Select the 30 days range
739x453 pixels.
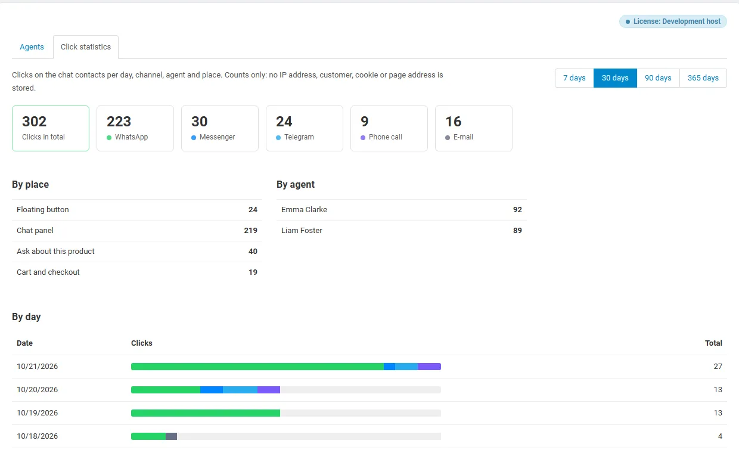tap(615, 78)
